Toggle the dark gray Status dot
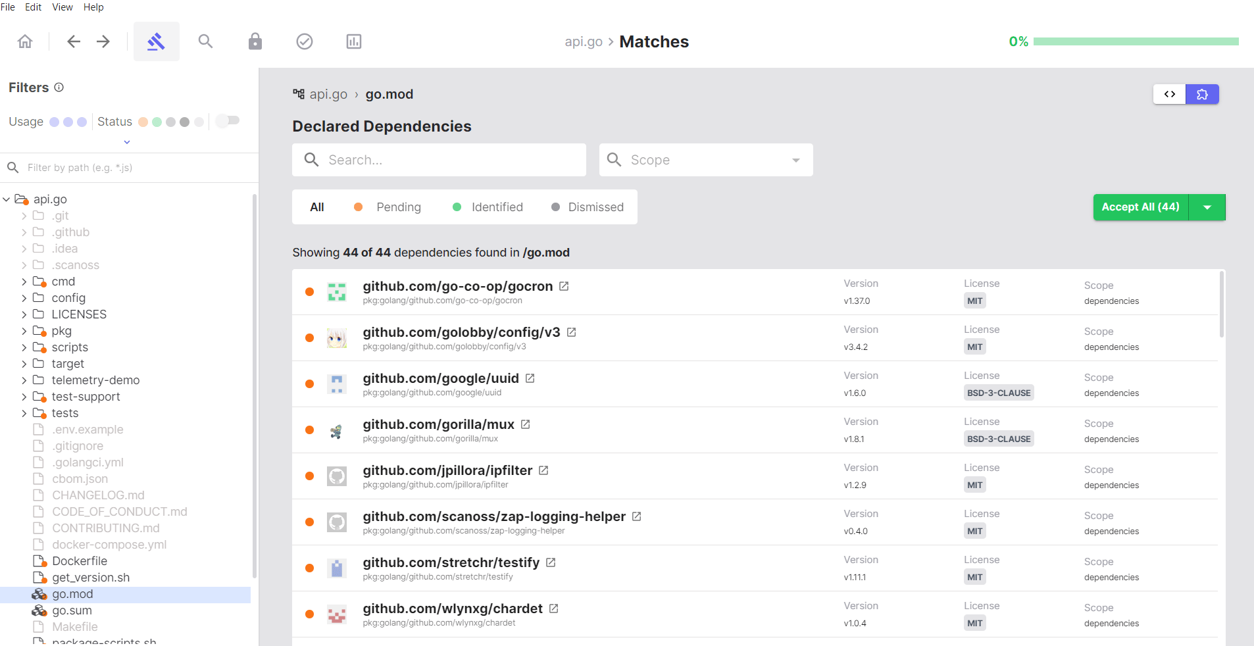 (185, 122)
